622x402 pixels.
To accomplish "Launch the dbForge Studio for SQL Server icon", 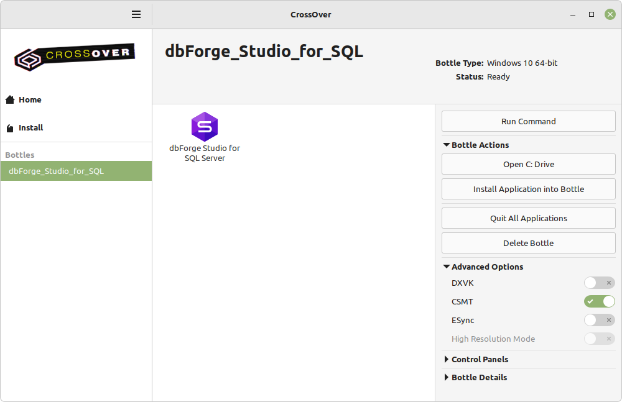I will (x=205, y=127).
